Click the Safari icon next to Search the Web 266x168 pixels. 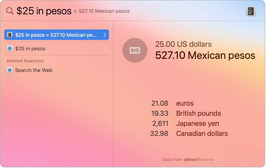tap(10, 70)
